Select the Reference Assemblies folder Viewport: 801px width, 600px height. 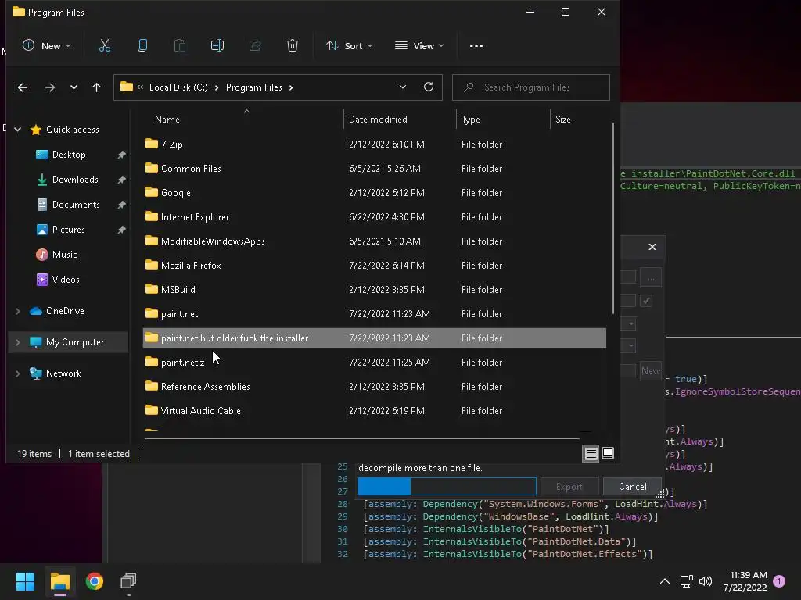[x=375, y=387]
